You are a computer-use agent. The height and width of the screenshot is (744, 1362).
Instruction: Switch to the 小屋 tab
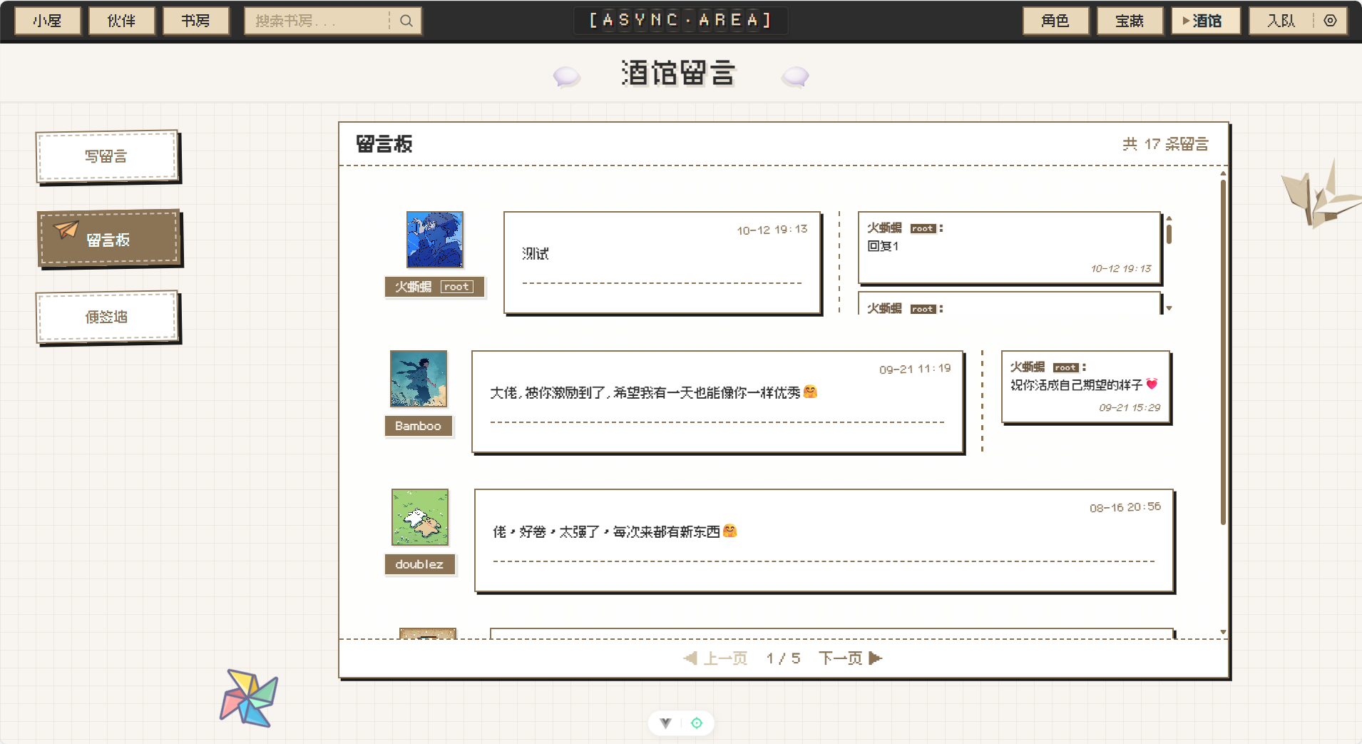pyautogui.click(x=47, y=21)
